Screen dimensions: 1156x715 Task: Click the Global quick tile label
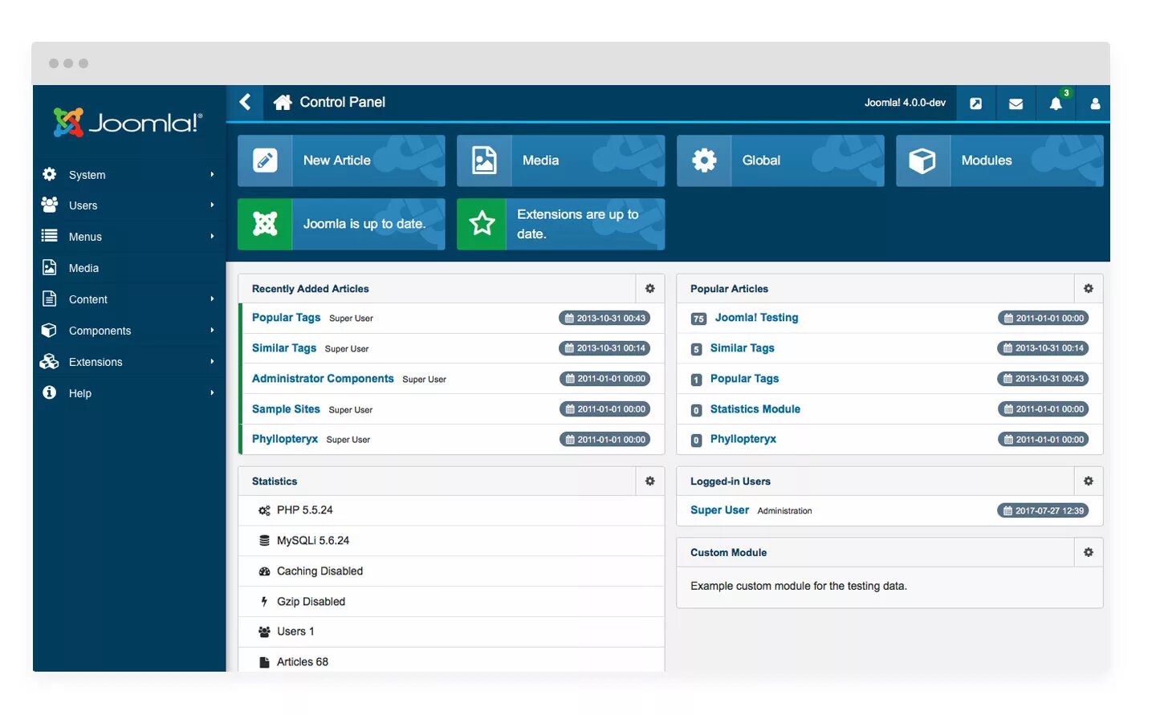click(761, 160)
